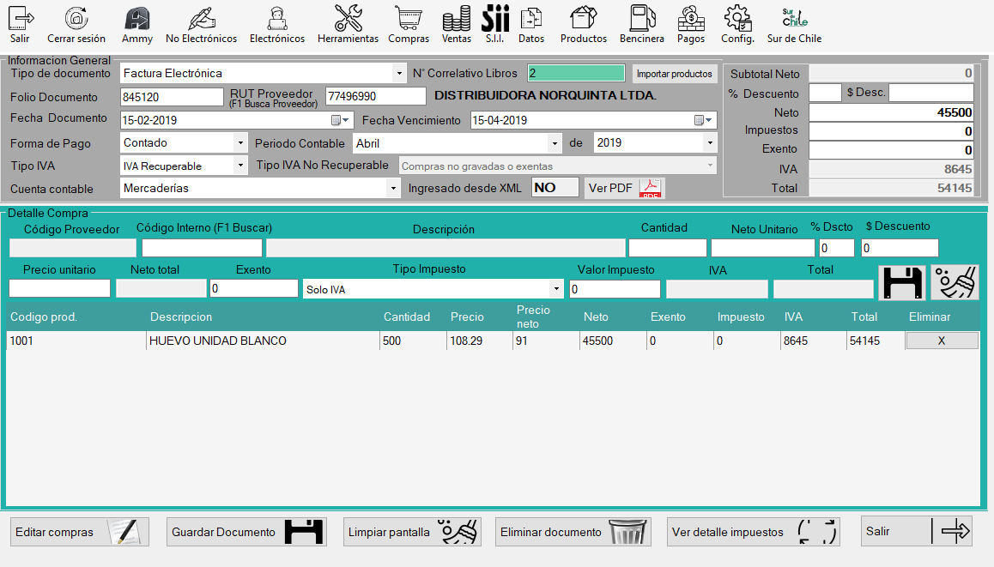Click the Impuestos total field
This screenshot has width=994, height=567.
[x=891, y=131]
